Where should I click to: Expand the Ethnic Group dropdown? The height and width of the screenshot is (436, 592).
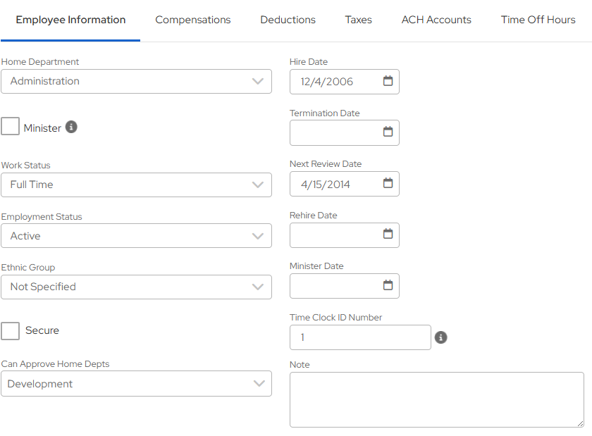(136, 287)
